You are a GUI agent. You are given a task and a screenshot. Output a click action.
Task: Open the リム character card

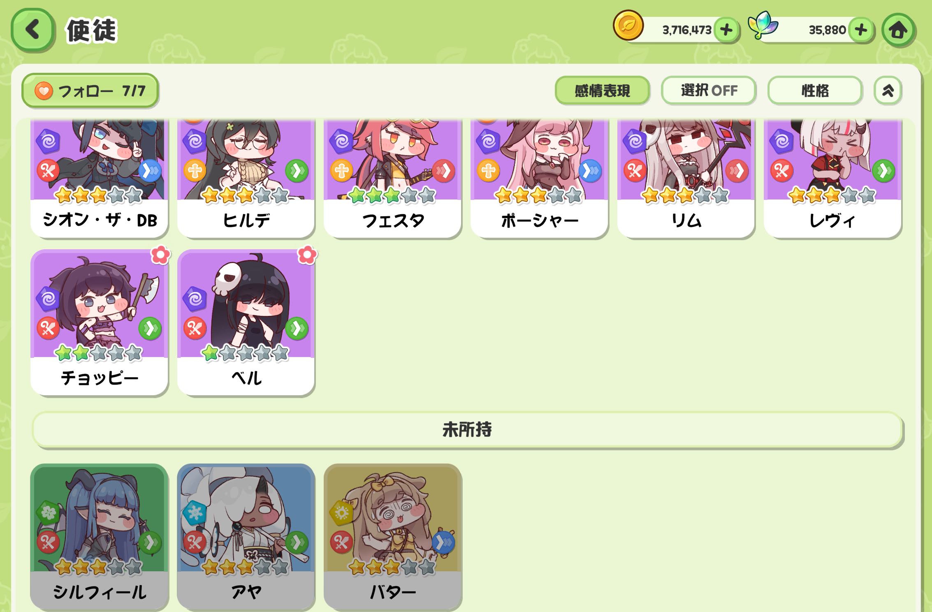pos(686,178)
